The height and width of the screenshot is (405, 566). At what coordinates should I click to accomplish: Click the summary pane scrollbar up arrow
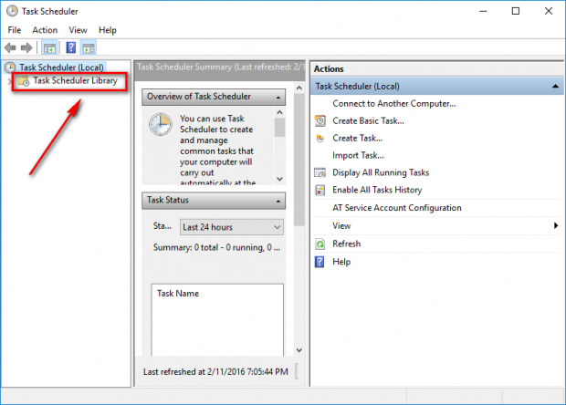click(299, 88)
